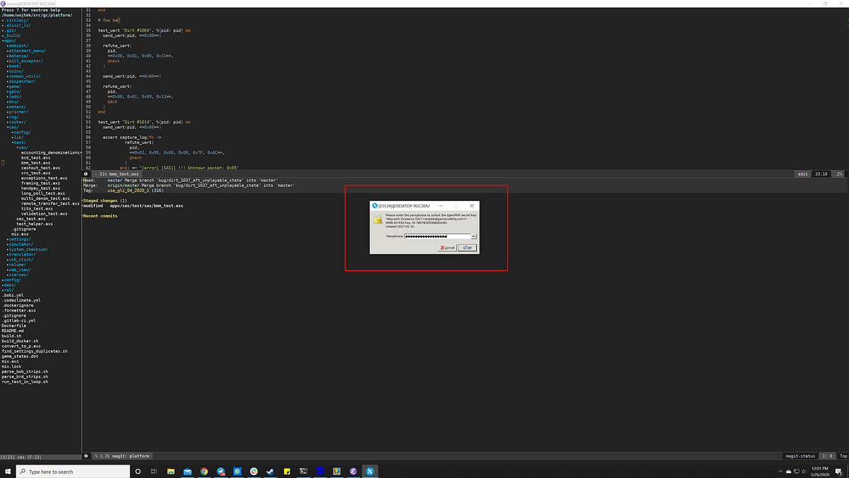Click the Passphrase input field
This screenshot has width=849, height=478.
click(x=434, y=236)
